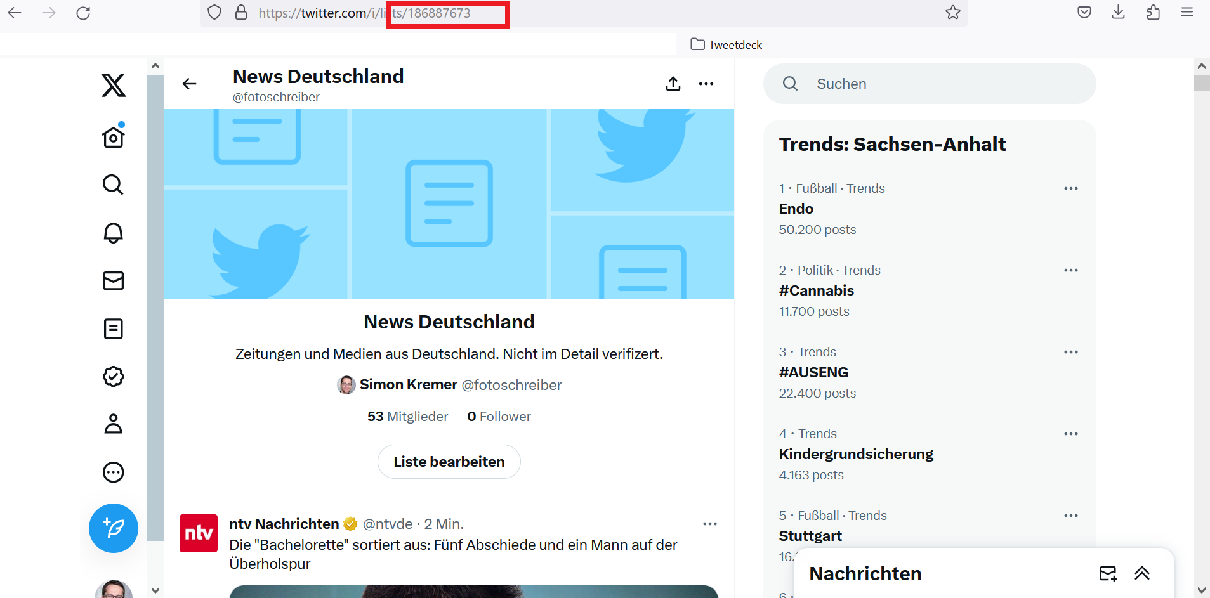Click the Nachrichten drawer title

pos(865,573)
